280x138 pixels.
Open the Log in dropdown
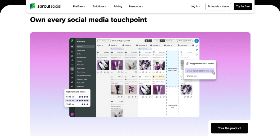(x=195, y=6)
